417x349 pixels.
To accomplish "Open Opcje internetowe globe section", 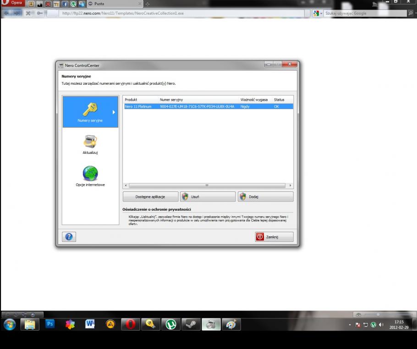I will point(90,175).
